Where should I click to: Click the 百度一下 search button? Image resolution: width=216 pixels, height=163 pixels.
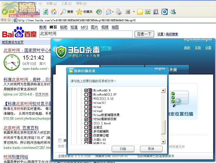click(144, 34)
